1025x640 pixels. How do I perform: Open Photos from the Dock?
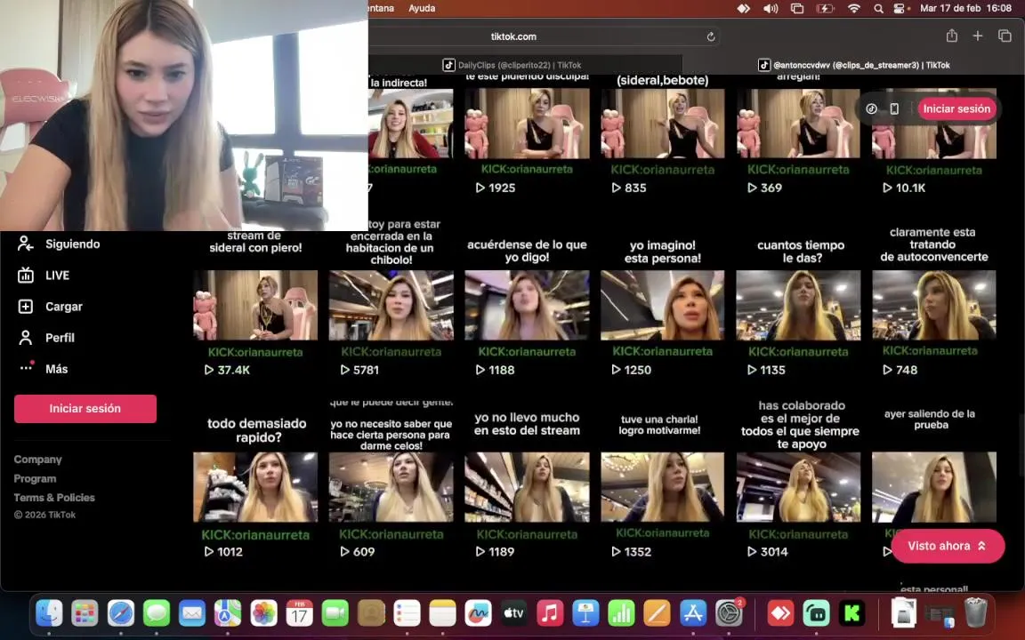pyautogui.click(x=263, y=613)
